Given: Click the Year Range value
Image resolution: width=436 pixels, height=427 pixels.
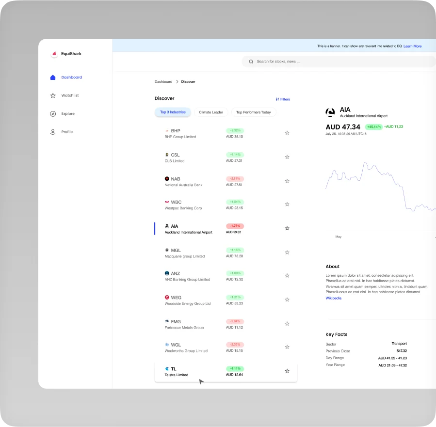Looking at the screenshot, I should pyautogui.click(x=392, y=365).
